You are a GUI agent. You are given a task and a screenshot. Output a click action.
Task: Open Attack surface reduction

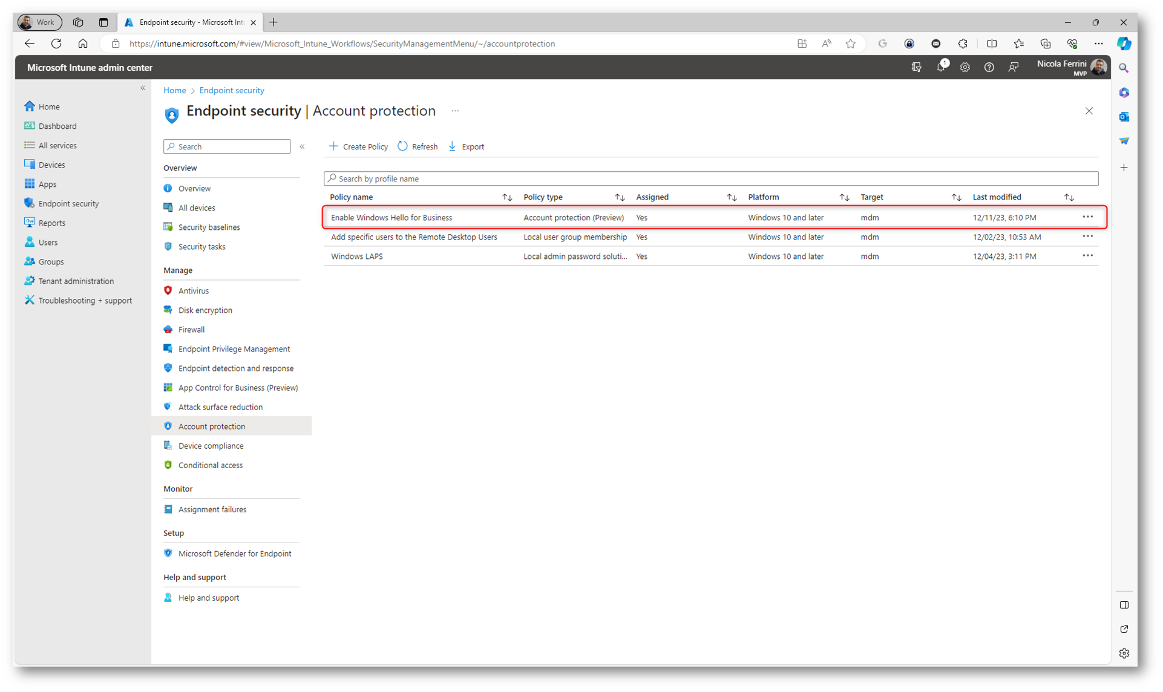click(220, 407)
